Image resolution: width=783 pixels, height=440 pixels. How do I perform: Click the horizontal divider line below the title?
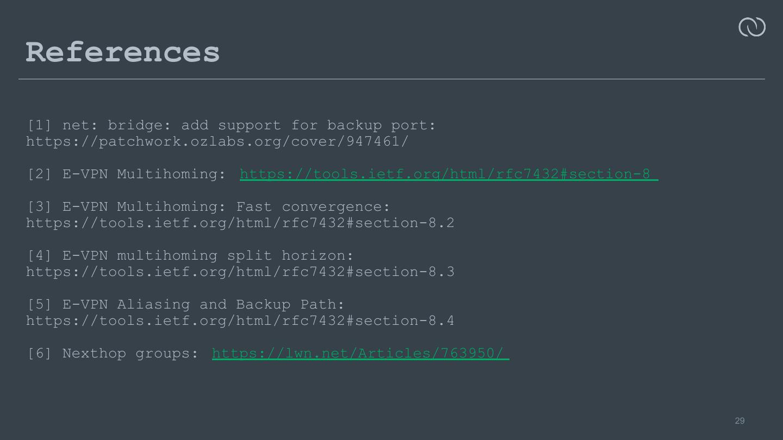tap(391, 79)
